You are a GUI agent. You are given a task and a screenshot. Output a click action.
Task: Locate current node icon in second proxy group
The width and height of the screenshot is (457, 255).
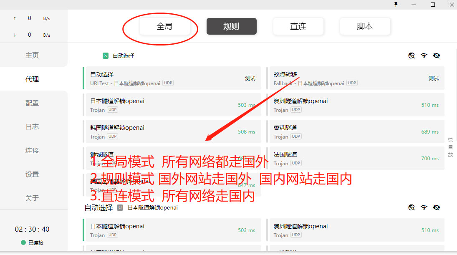tap(412, 207)
